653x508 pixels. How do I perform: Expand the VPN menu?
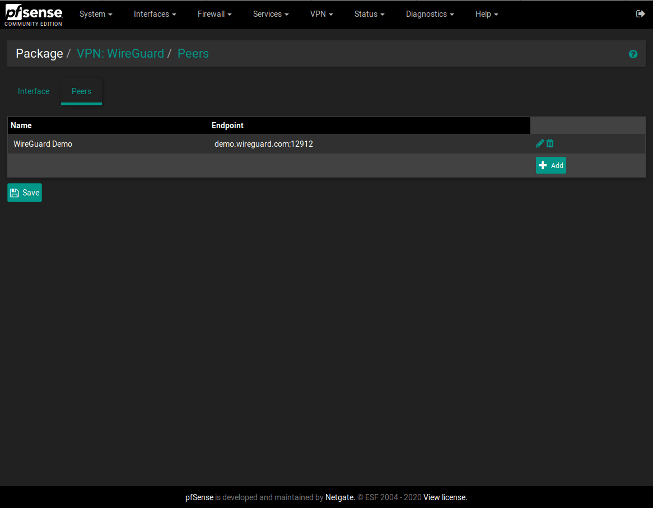tap(321, 14)
